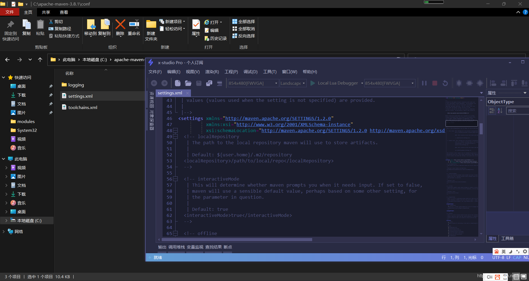Open the 帮助(H) menu in x-studio
Screen dimensions: 529x281
coord(310,72)
